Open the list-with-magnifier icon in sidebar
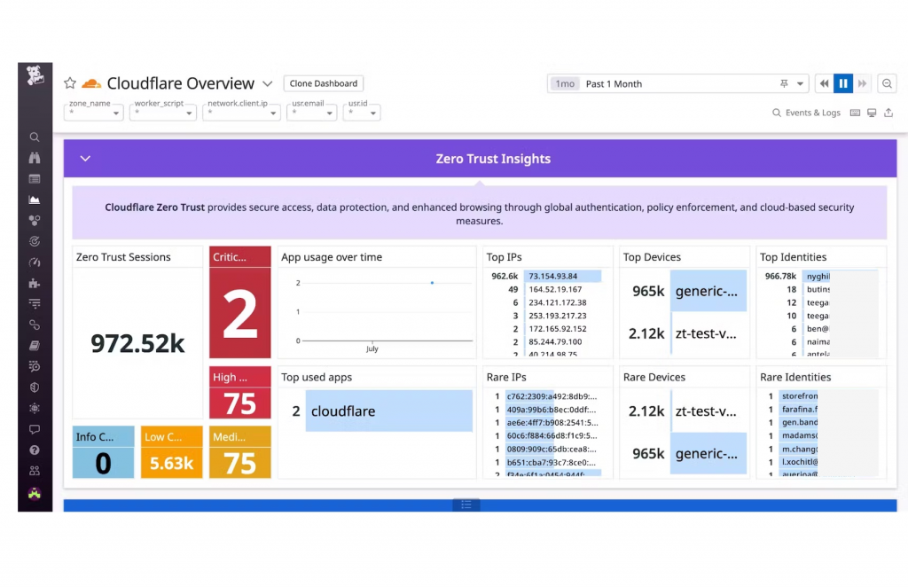The height and width of the screenshot is (587, 908). point(35,366)
